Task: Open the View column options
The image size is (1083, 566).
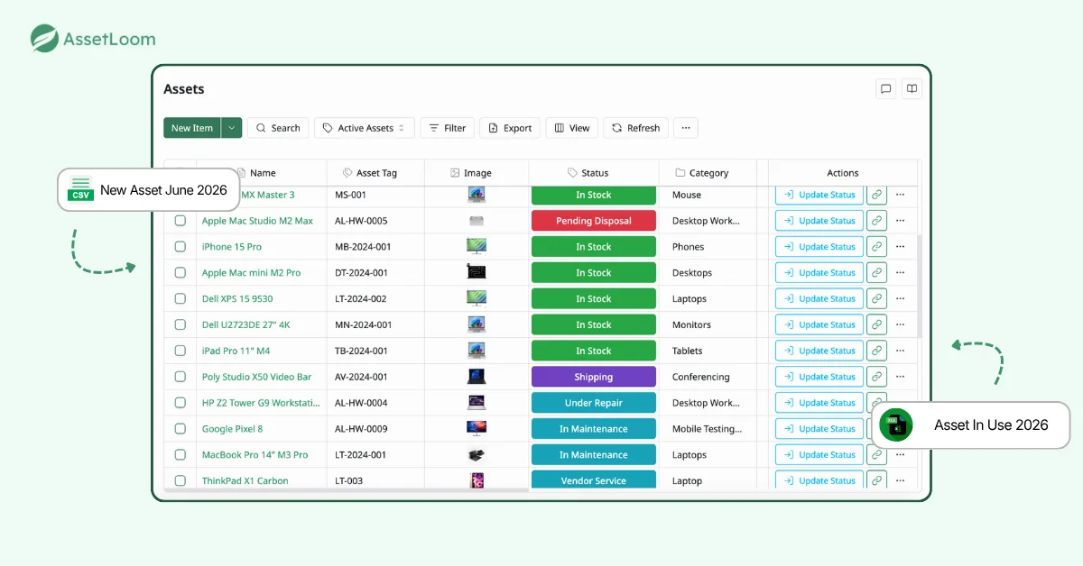Action: pos(572,128)
